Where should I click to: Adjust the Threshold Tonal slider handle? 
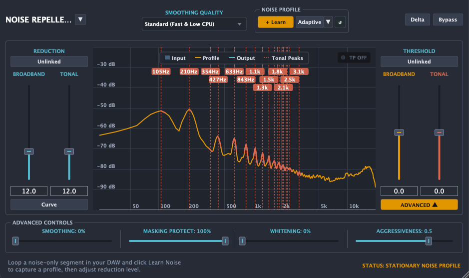439,132
